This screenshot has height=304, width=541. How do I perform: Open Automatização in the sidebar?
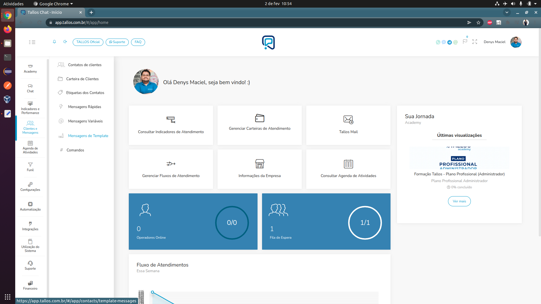click(30, 207)
